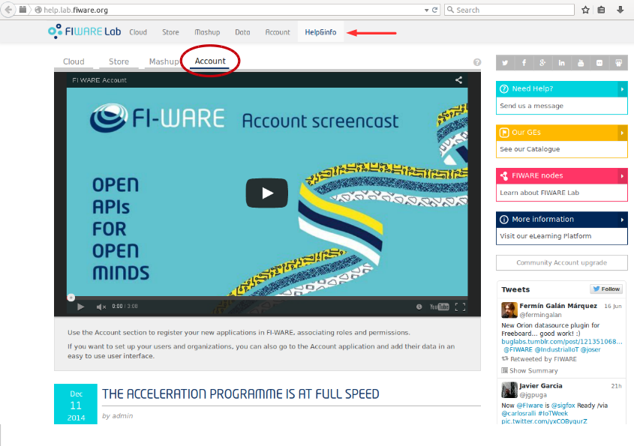Image resolution: width=634 pixels, height=446 pixels.
Task: Click Fermín Galán Márquez avatar
Action: 509,310
